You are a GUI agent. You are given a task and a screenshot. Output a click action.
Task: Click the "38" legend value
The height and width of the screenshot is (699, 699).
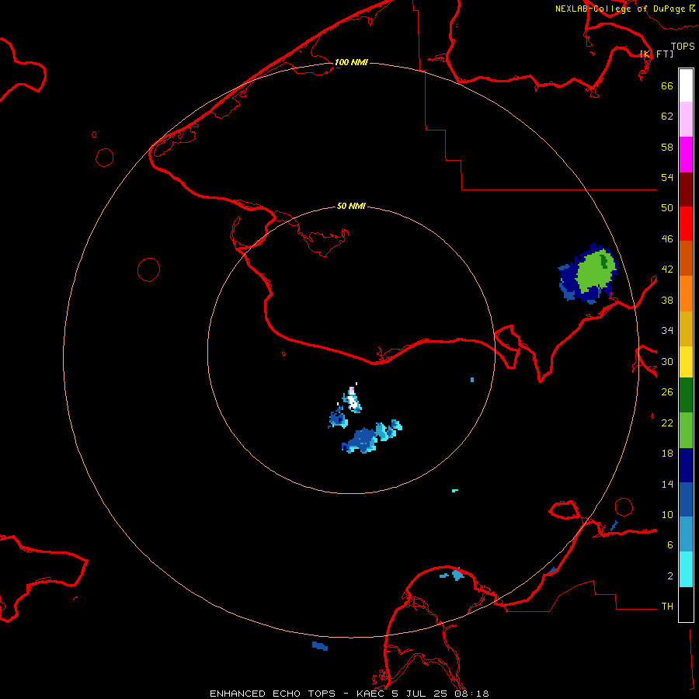pyautogui.click(x=667, y=300)
